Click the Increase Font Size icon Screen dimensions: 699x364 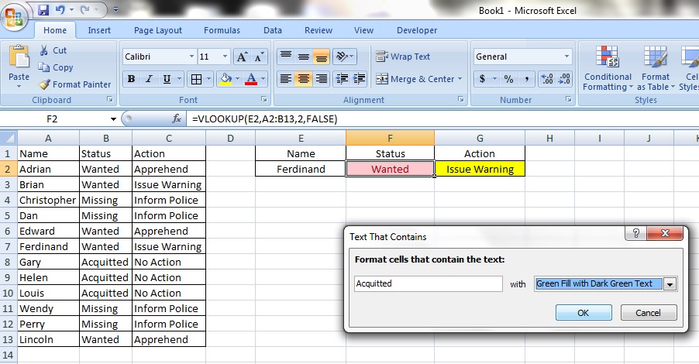tap(242, 57)
